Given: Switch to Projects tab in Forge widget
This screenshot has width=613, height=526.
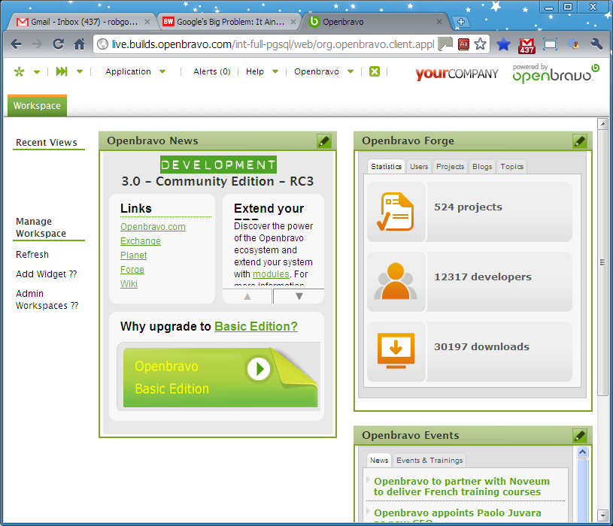Looking at the screenshot, I should pos(450,167).
